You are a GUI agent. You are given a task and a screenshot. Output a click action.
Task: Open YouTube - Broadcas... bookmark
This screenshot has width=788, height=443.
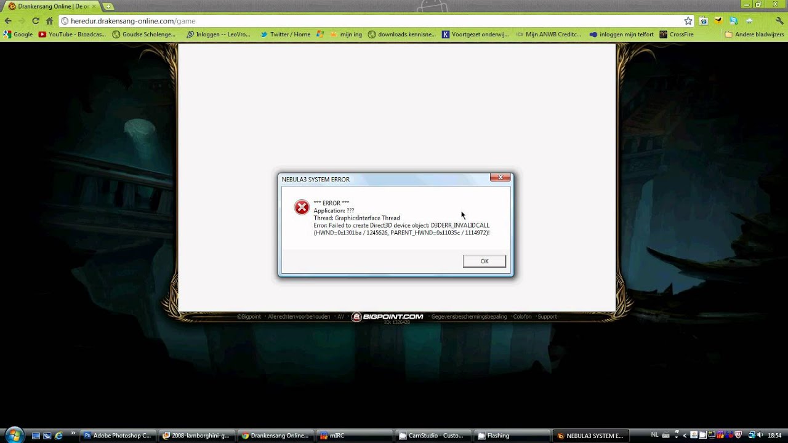tap(72, 34)
